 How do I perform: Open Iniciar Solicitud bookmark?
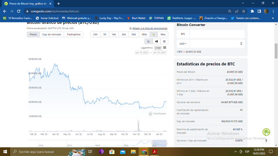[47, 18]
